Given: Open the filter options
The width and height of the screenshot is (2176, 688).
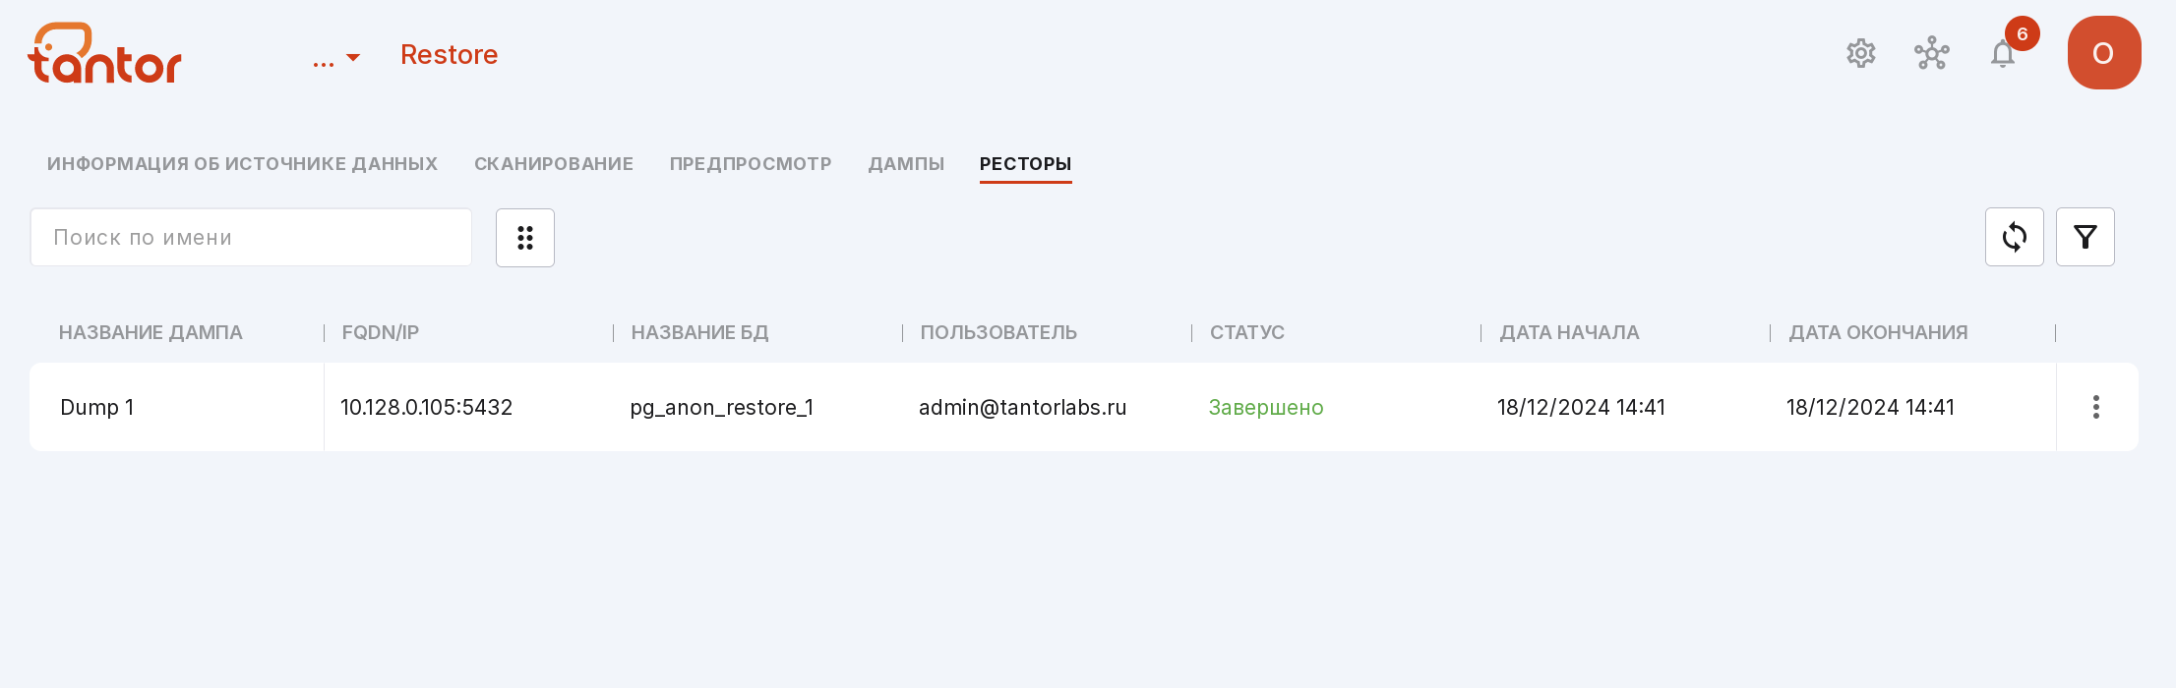Looking at the screenshot, I should point(2085,237).
